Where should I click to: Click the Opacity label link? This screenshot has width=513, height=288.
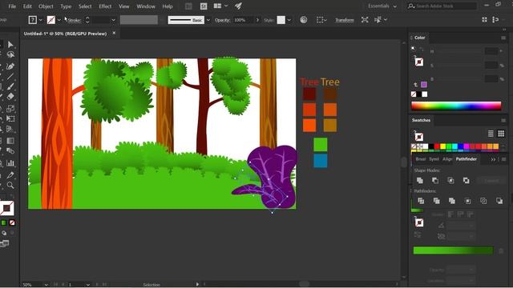pos(223,20)
